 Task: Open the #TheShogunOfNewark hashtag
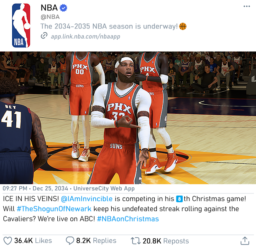click(54, 209)
